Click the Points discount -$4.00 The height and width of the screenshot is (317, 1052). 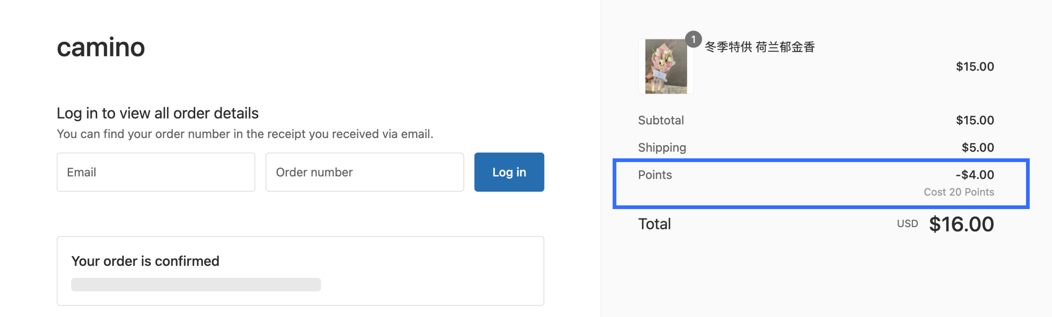(974, 175)
